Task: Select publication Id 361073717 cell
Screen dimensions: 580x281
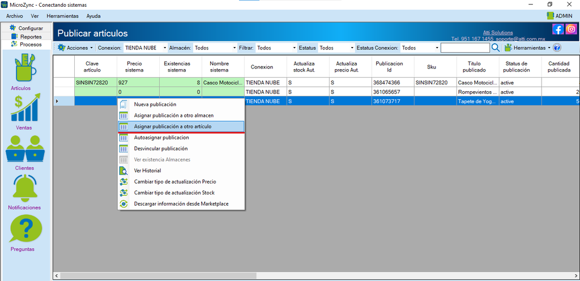Action: [x=393, y=101]
